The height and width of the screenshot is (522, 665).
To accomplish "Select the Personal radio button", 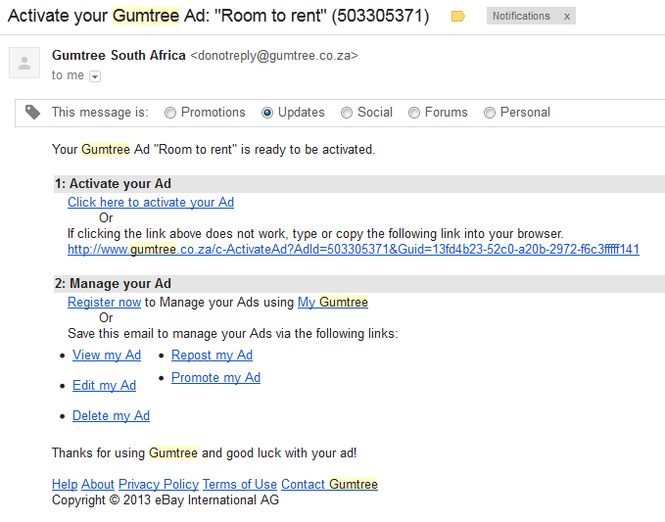I will 490,113.
